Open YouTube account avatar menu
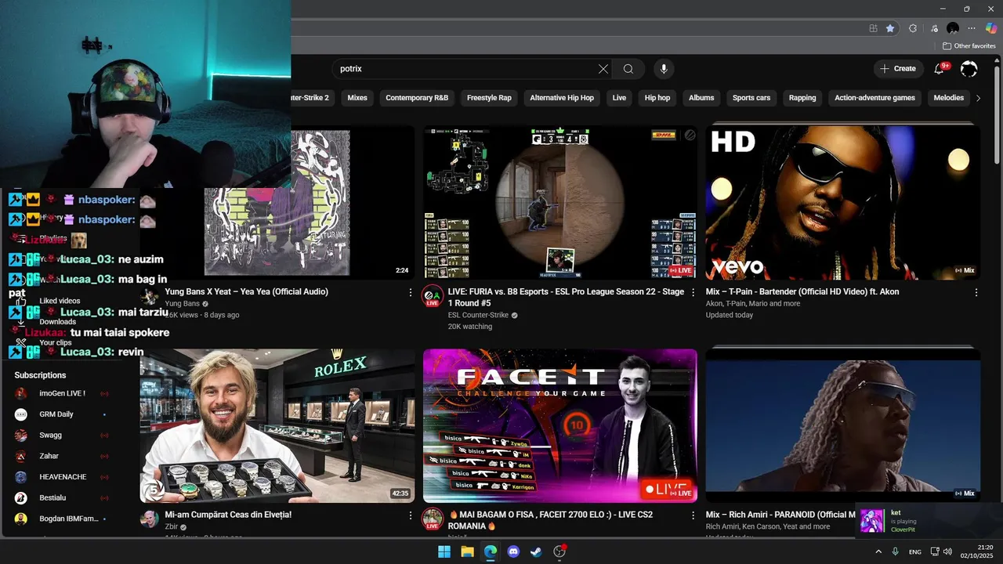Image resolution: width=1003 pixels, height=564 pixels. tap(969, 69)
